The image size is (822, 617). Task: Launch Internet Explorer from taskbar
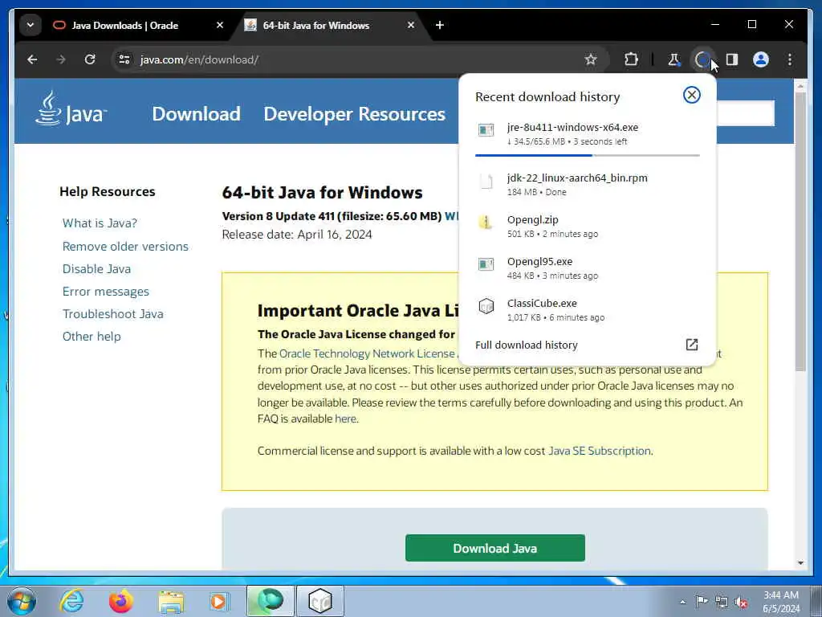click(71, 601)
